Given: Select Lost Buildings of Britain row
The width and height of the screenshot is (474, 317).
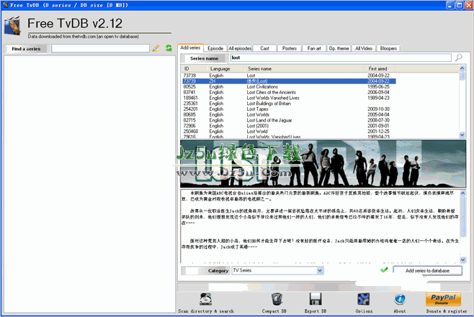Looking at the screenshot, I should tap(289, 104).
